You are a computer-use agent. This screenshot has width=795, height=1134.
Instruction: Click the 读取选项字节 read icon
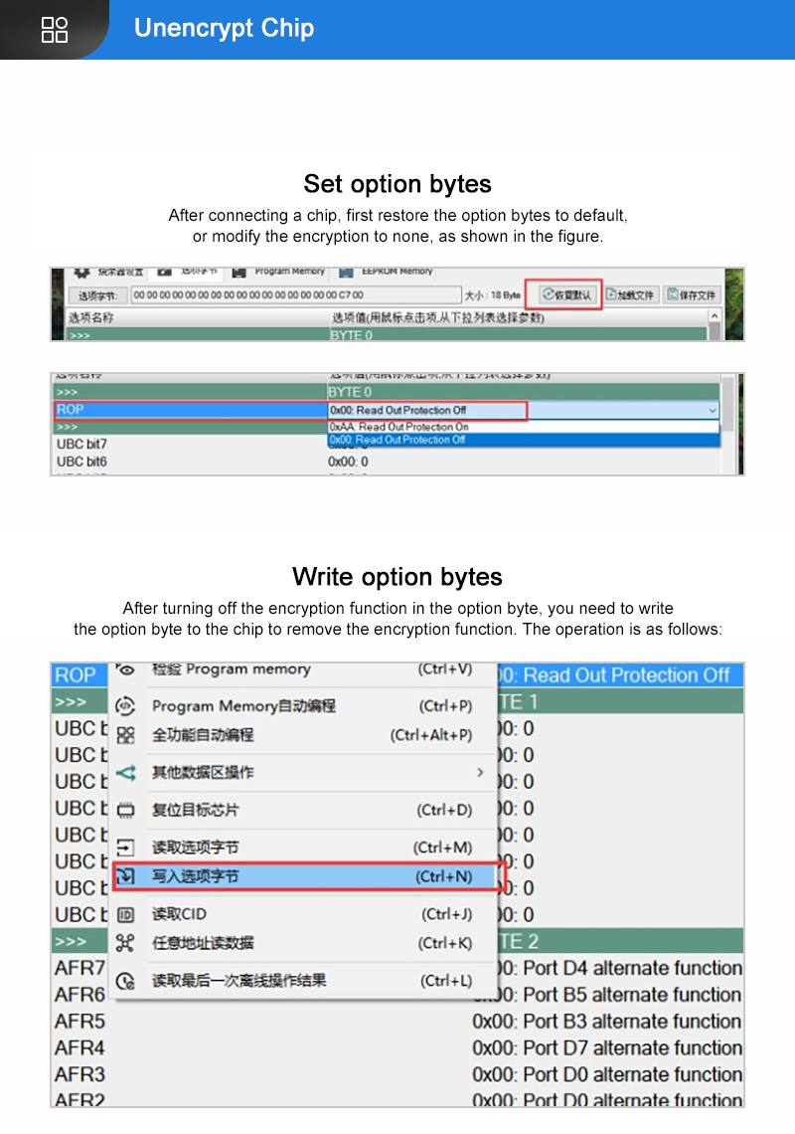(126, 848)
